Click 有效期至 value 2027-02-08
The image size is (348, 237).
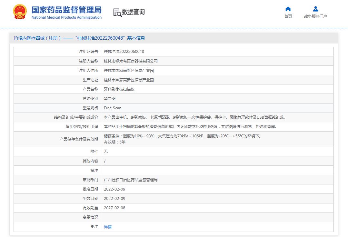(x=114, y=208)
